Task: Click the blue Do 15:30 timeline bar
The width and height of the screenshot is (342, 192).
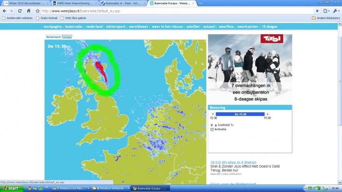Action: [240, 114]
